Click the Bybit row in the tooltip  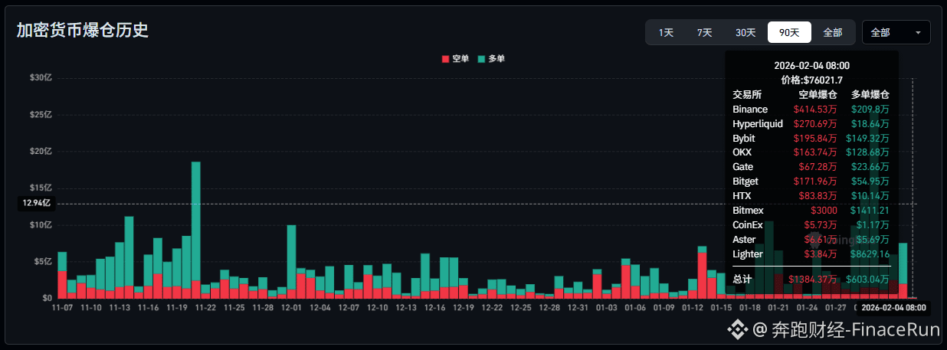pos(811,138)
